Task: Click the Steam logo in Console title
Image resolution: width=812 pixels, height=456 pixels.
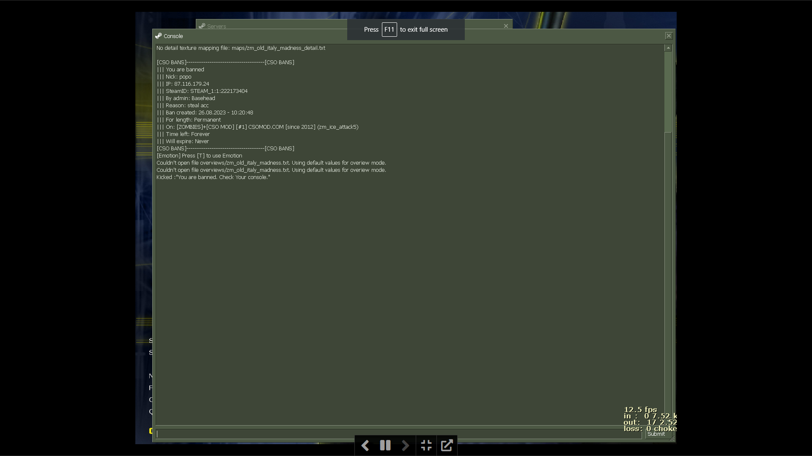Action: click(159, 36)
